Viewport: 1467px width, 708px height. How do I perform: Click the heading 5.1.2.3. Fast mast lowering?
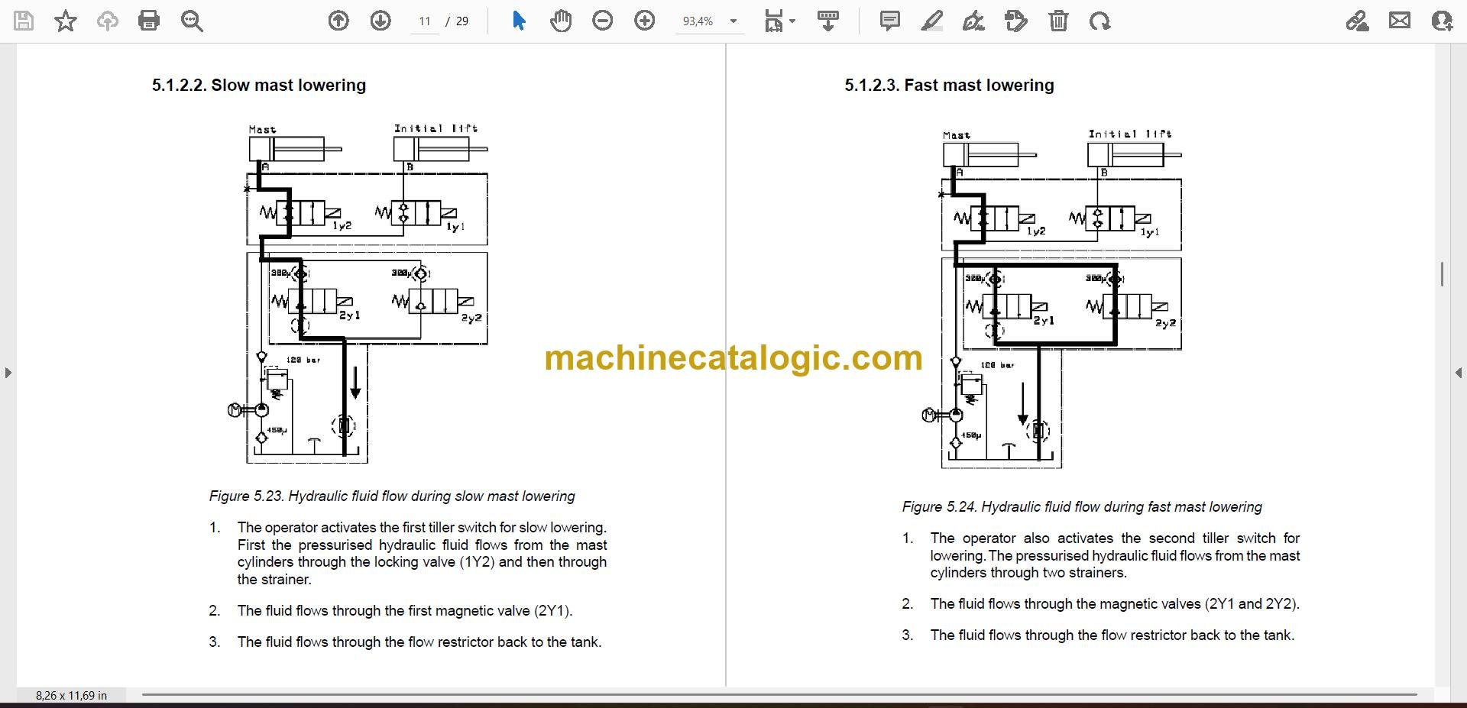(x=949, y=85)
